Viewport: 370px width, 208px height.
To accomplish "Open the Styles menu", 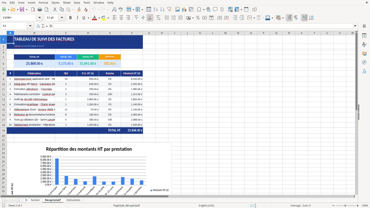I will (x=55, y=2).
